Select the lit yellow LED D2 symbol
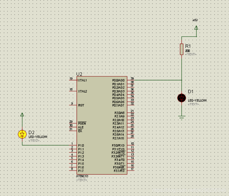Screen dimensions: 229x196 pos(22,134)
